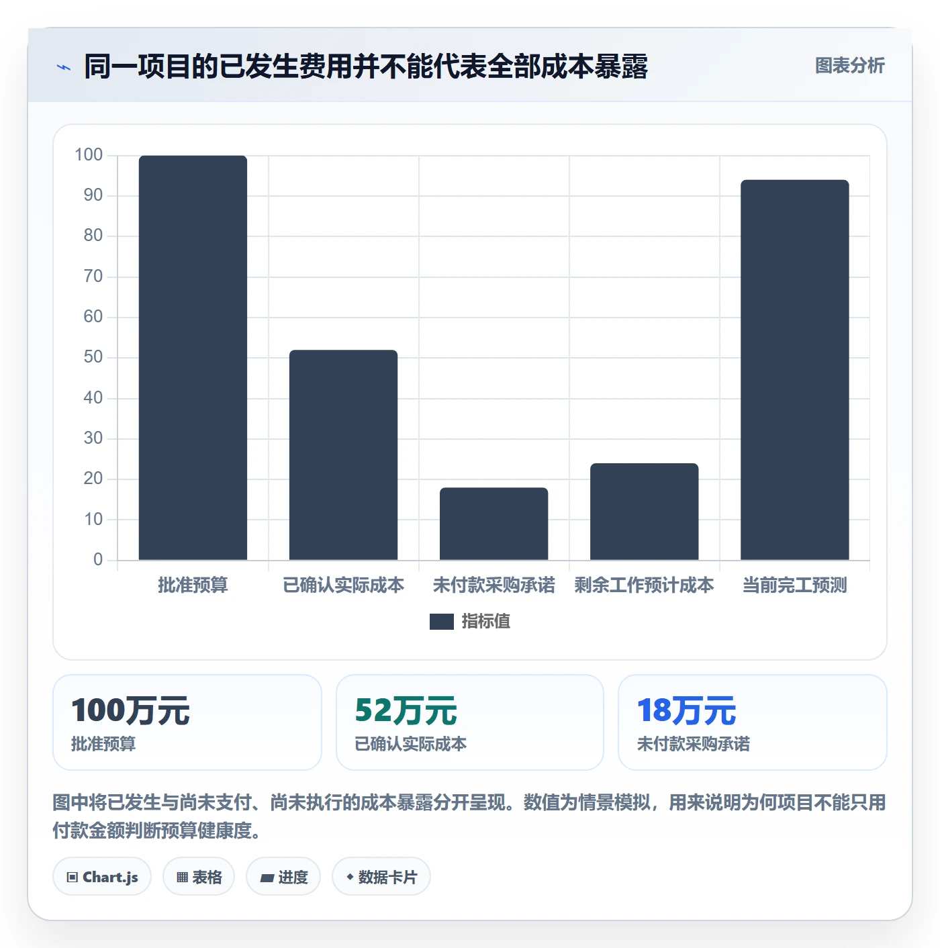Click the 已确认实际成本 bar
Screen dimensions: 940x948
(x=343, y=455)
